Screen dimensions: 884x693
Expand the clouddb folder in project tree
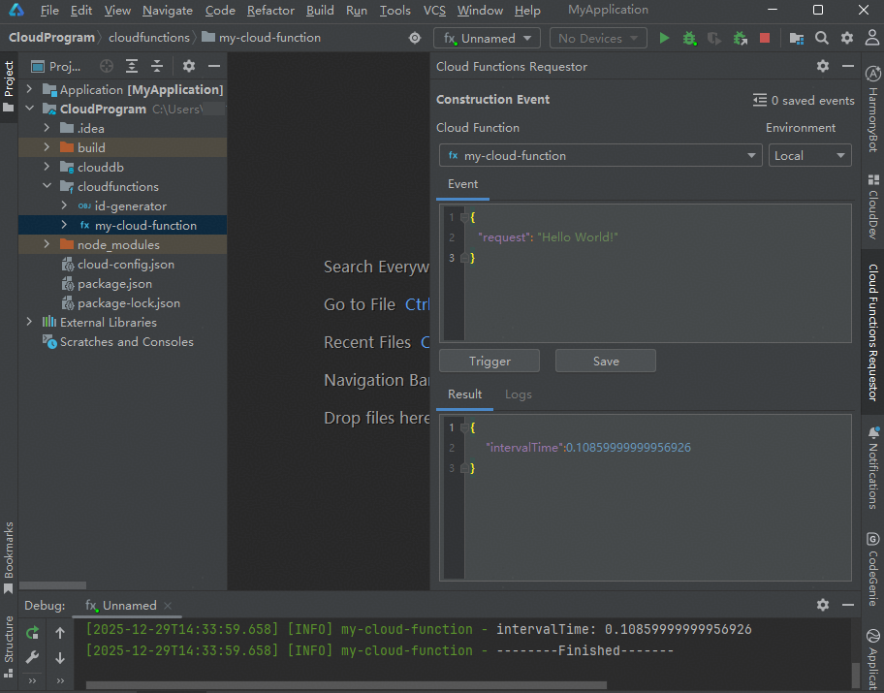(47, 167)
